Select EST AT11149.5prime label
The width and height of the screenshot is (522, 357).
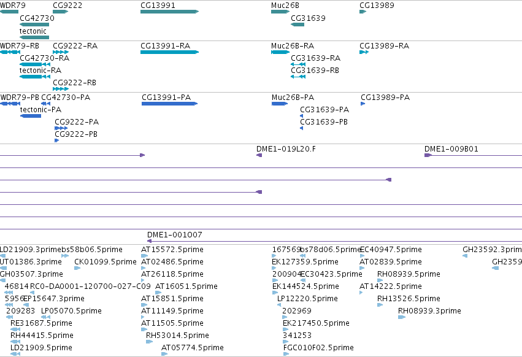point(172,311)
